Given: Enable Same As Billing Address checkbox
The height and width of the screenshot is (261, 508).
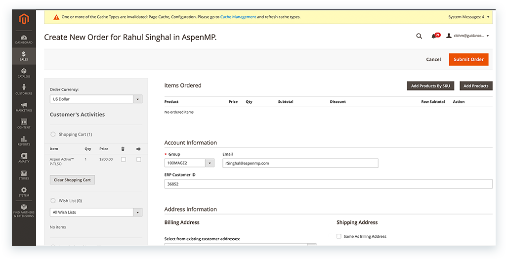Looking at the screenshot, I should click(x=339, y=236).
